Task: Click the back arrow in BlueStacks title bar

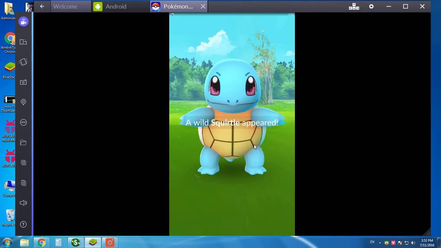Action: 42,6
